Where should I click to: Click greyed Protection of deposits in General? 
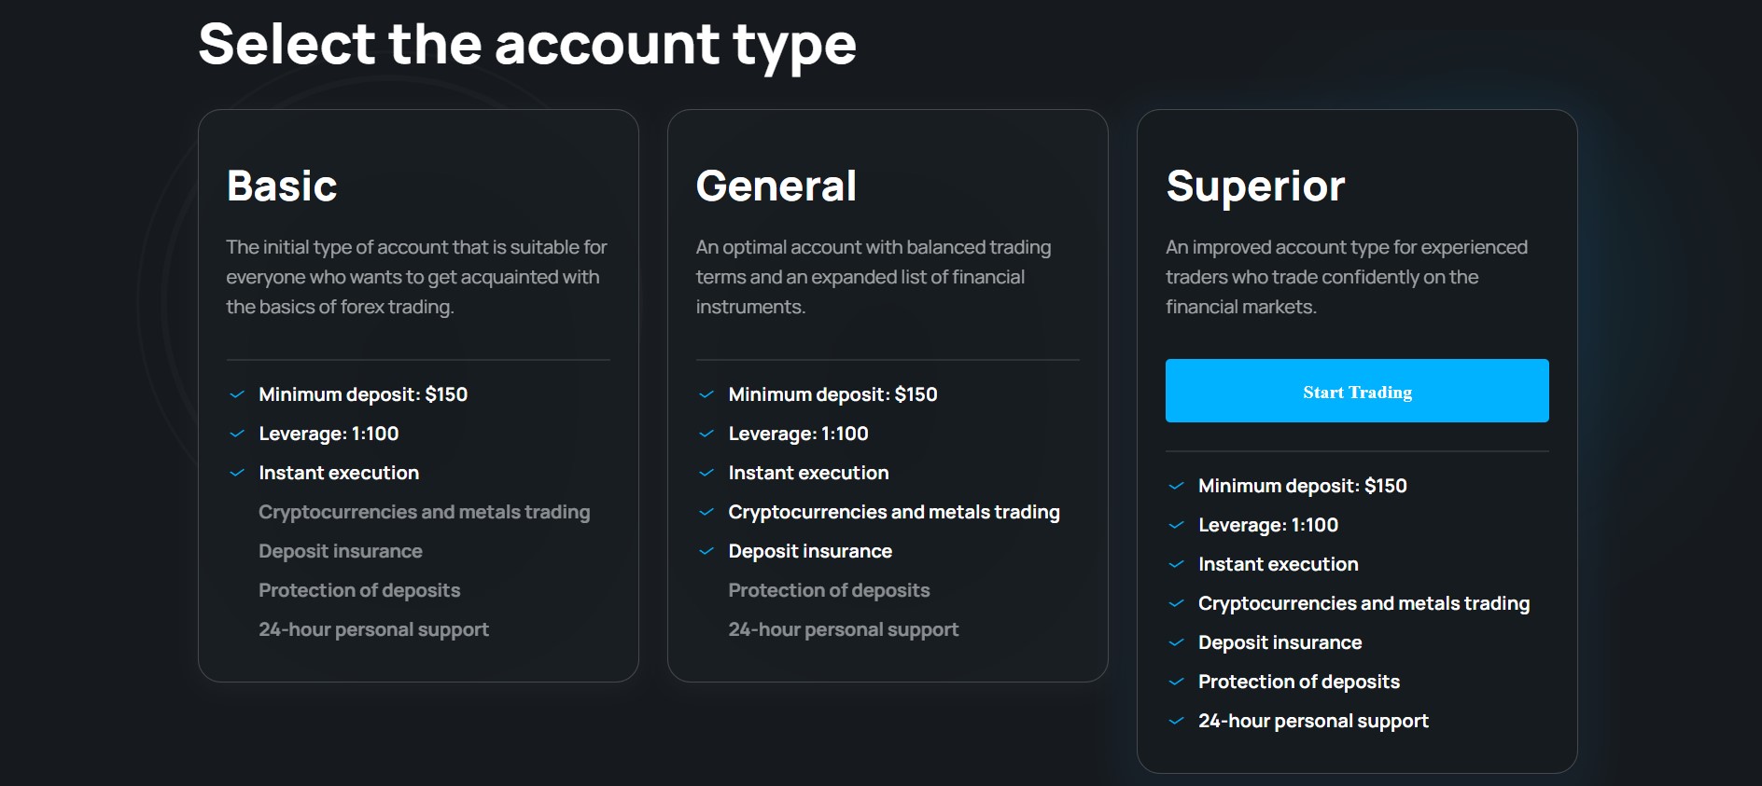point(829,590)
